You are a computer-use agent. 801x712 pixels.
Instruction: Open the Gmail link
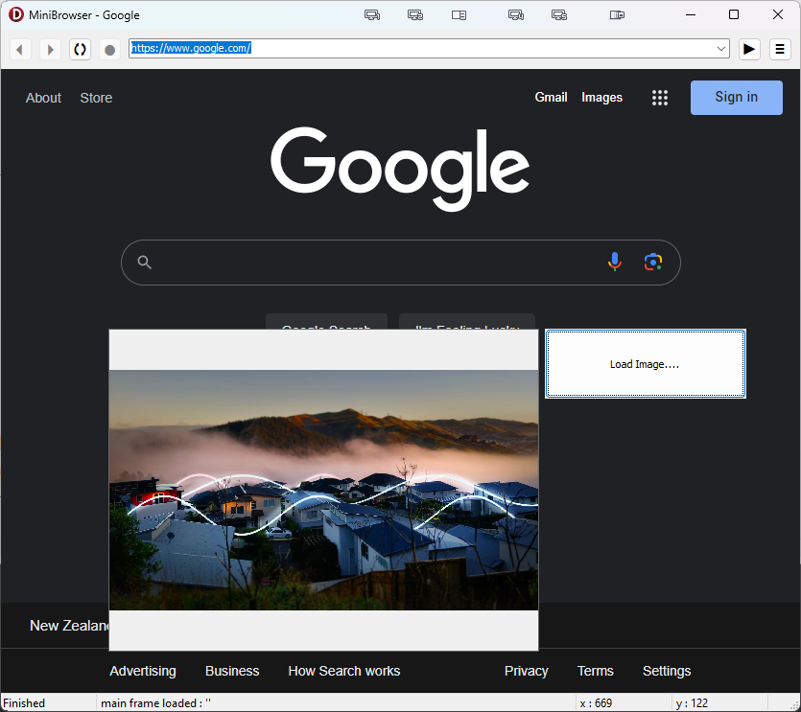pos(551,97)
